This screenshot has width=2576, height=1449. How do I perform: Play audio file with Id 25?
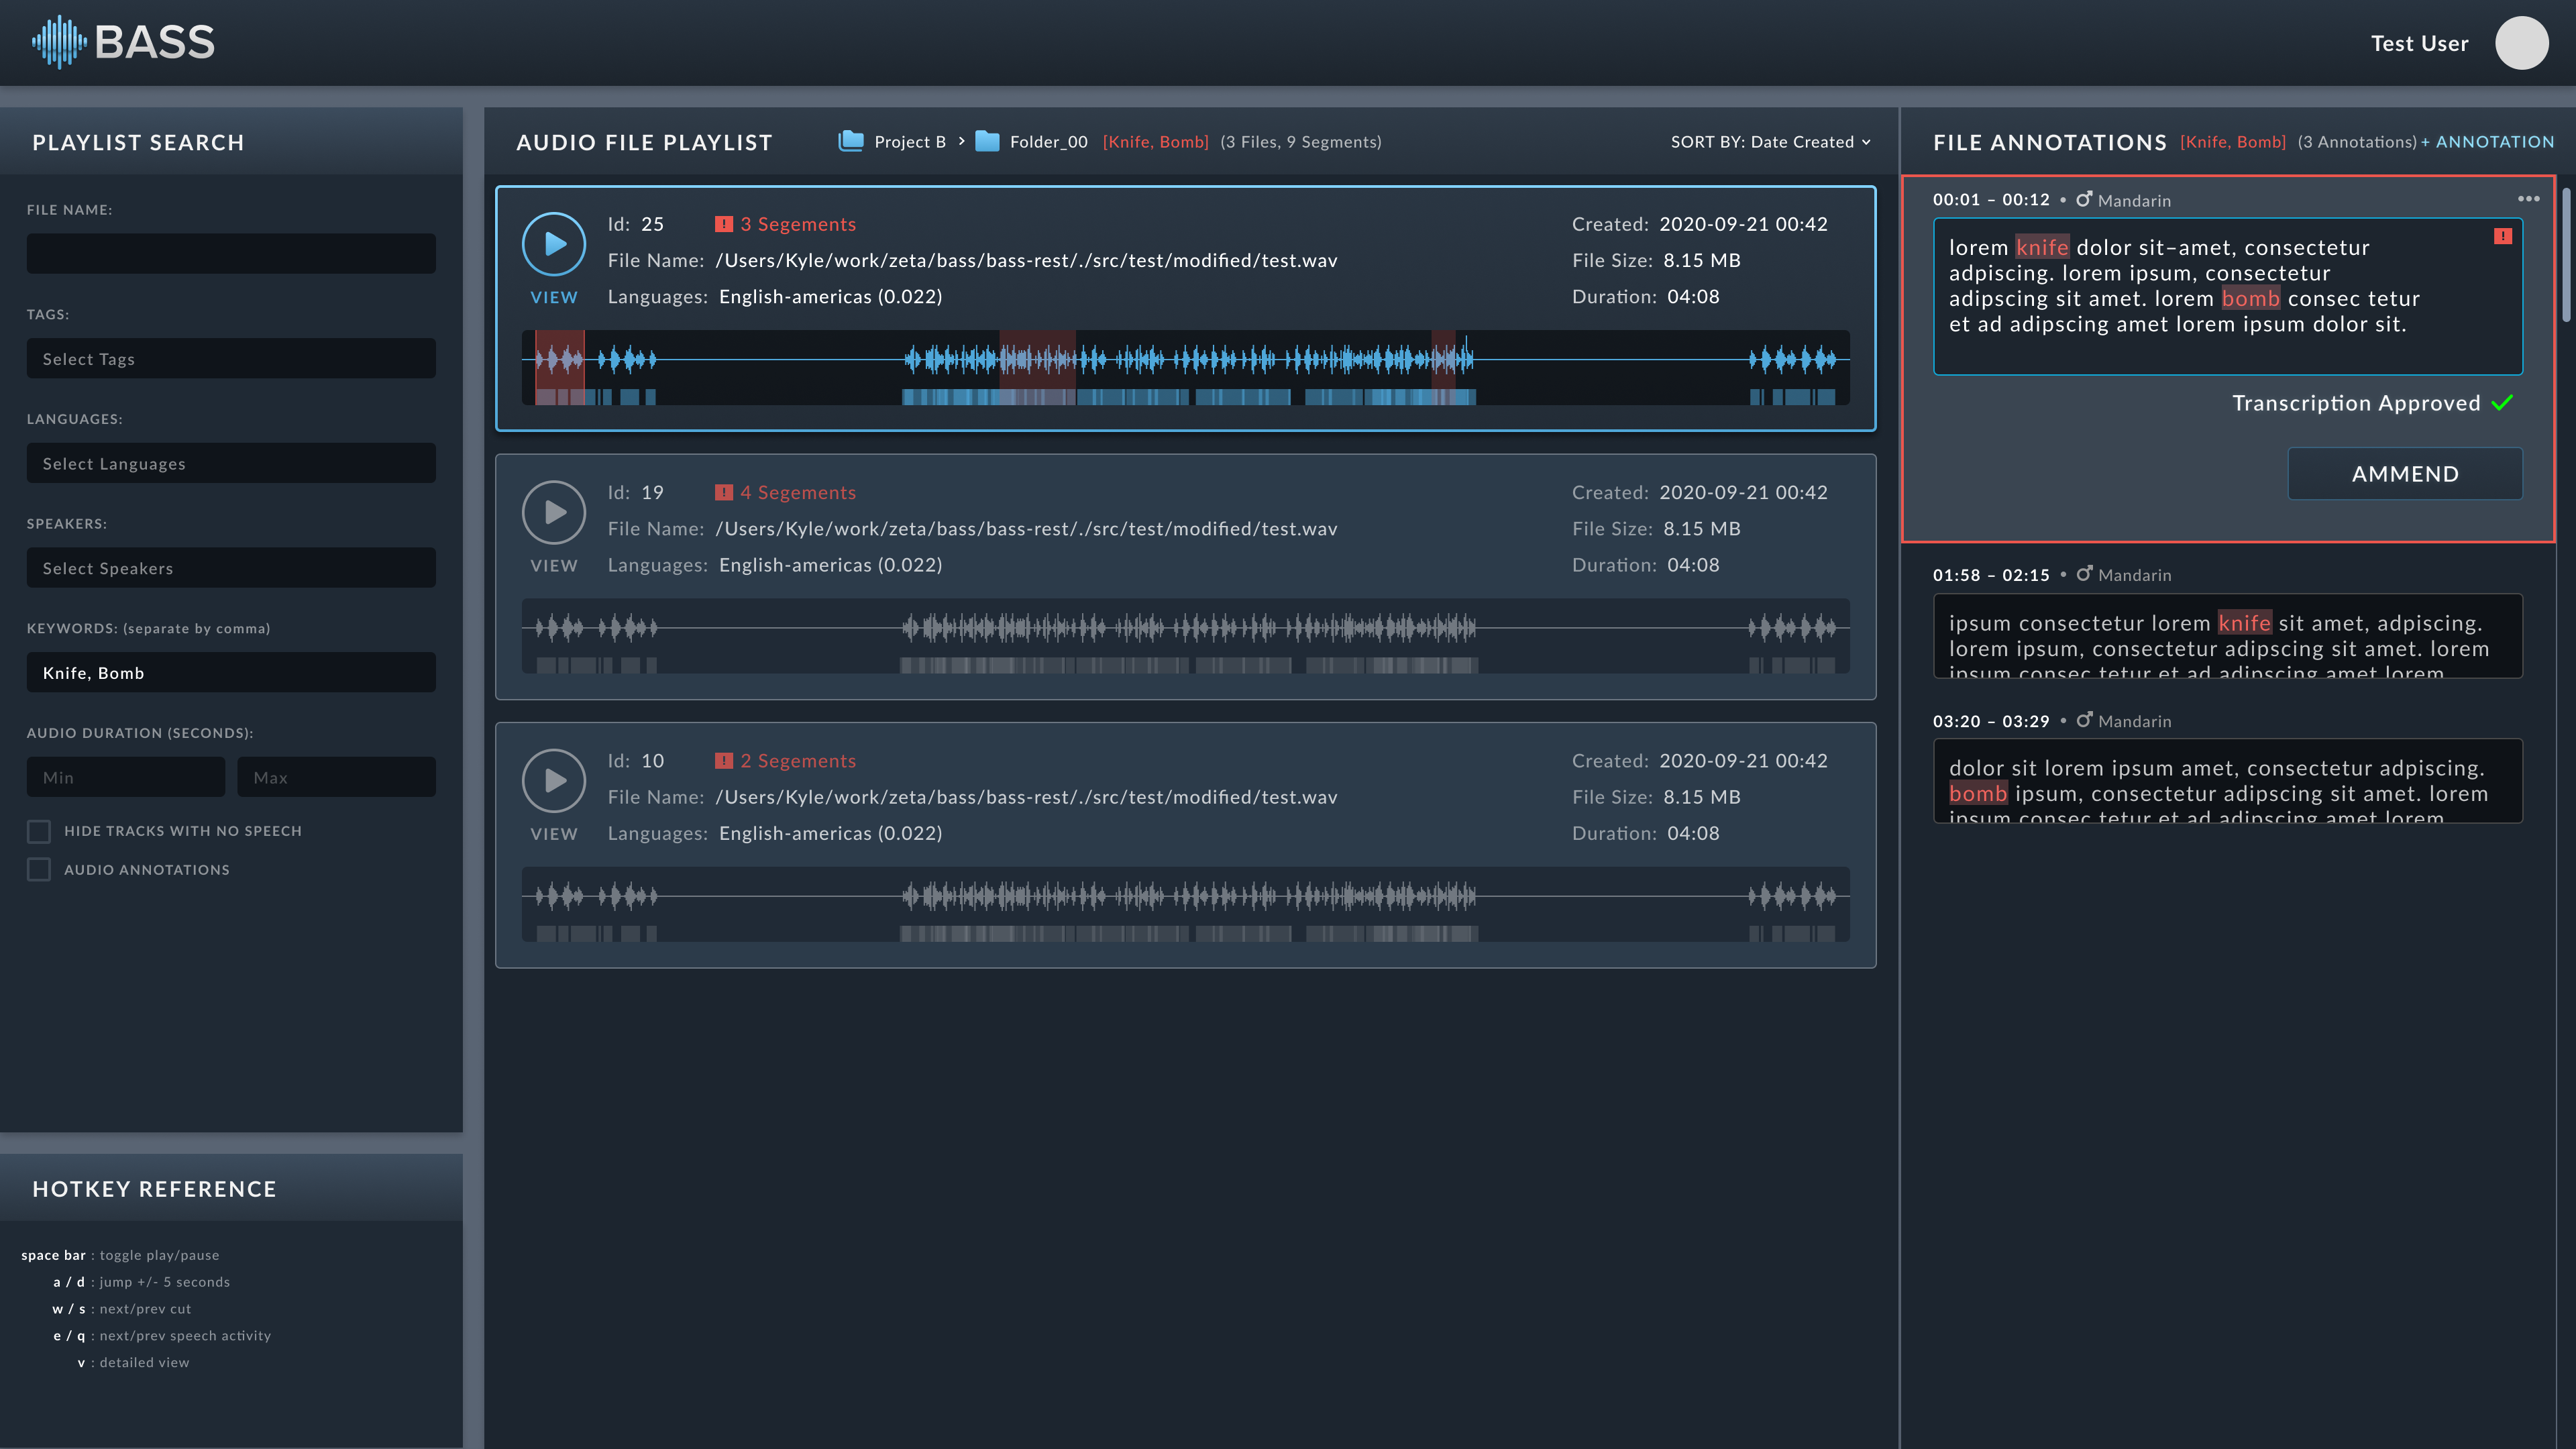(553, 244)
